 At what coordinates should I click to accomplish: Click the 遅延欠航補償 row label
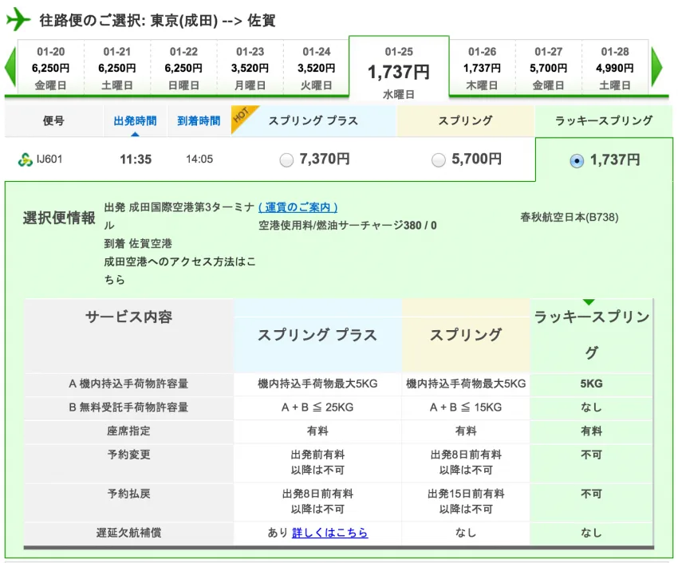pyautogui.click(x=128, y=533)
